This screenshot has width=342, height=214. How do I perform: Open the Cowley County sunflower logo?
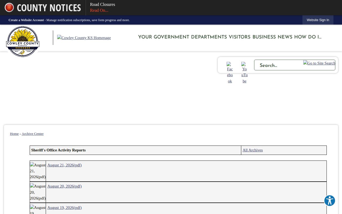click(x=23, y=41)
